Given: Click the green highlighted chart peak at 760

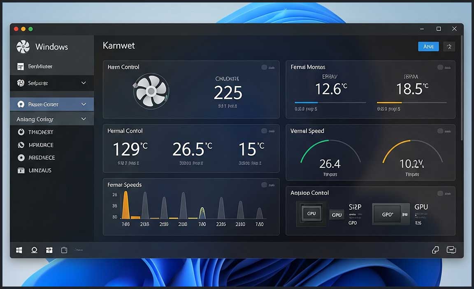Looking at the screenshot, I should pos(202,213).
